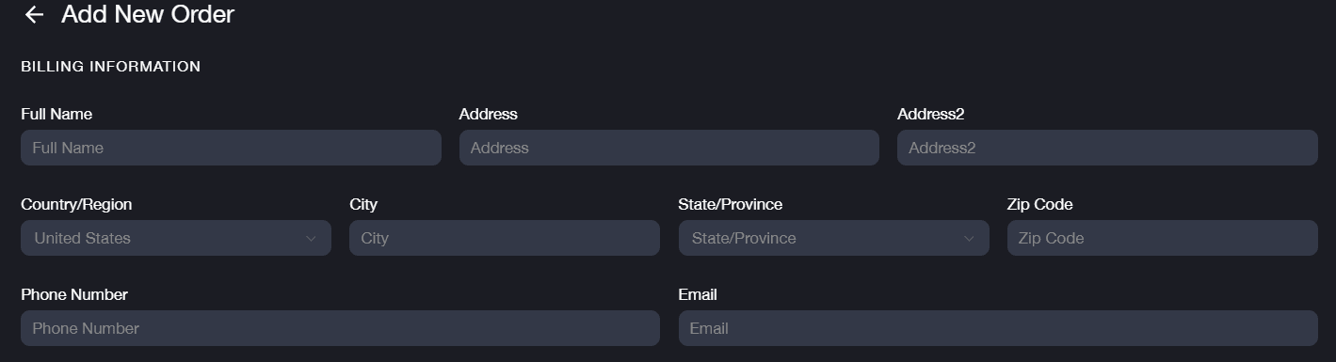Select the Address2 input field
Screen dimensions: 1336x362
point(1107,148)
